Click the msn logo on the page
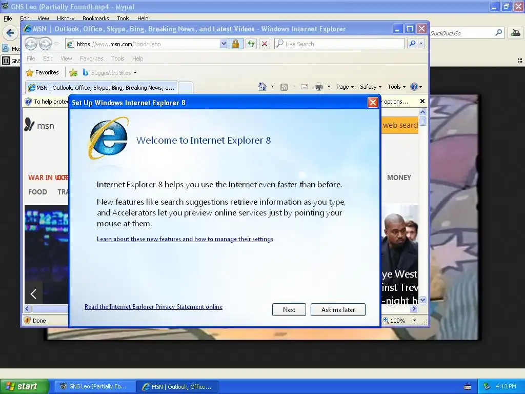 39,125
